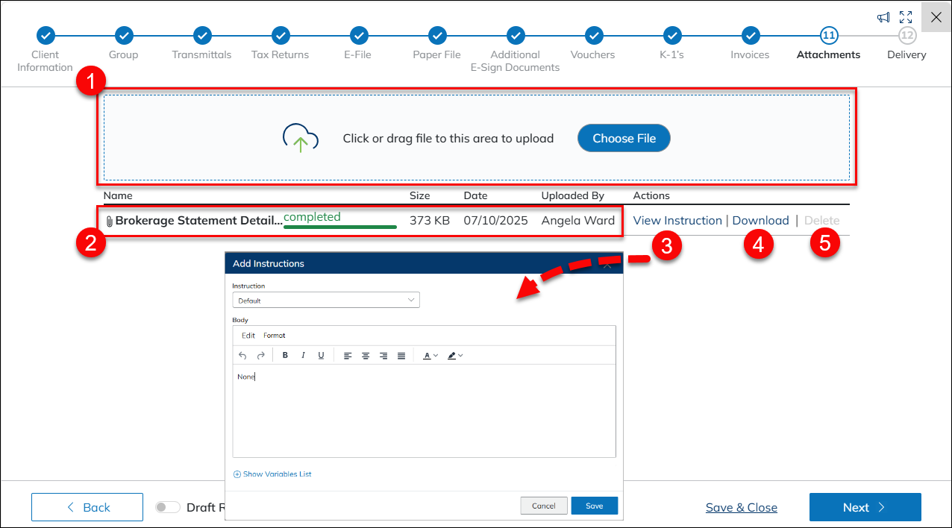Toggle the Draft Return switch

[168, 507]
